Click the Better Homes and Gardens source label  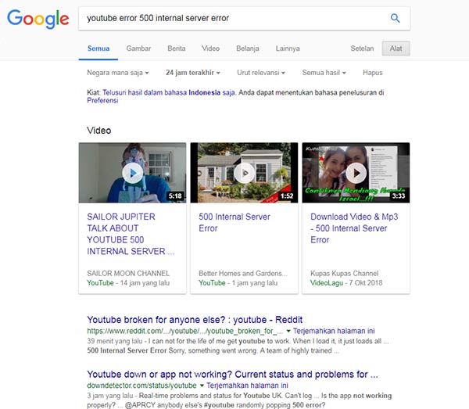[x=243, y=273]
